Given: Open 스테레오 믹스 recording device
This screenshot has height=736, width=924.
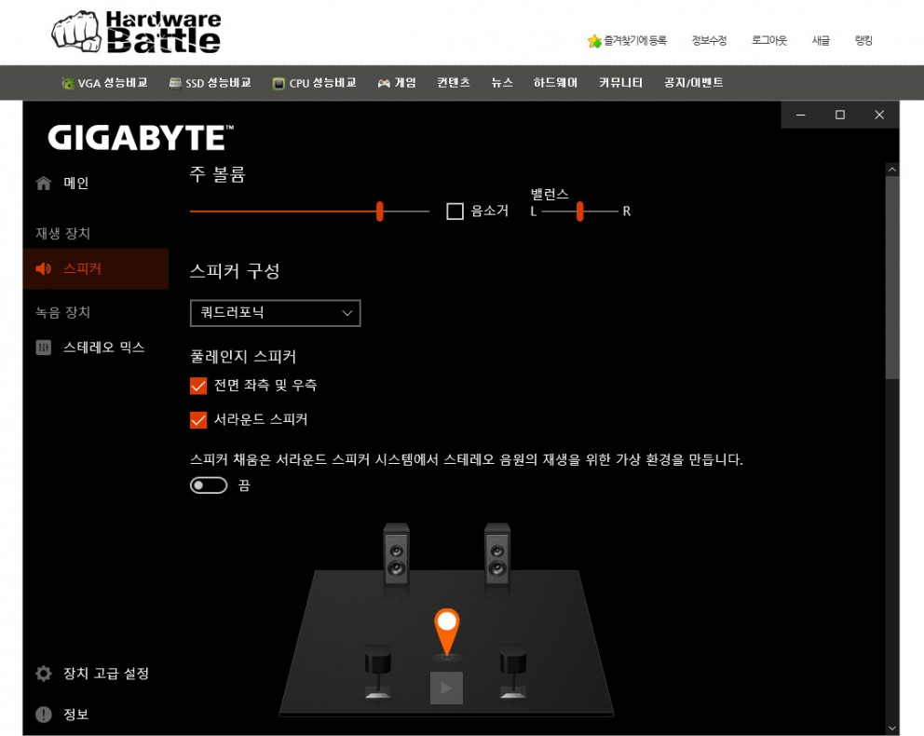Looking at the screenshot, I should (96, 348).
